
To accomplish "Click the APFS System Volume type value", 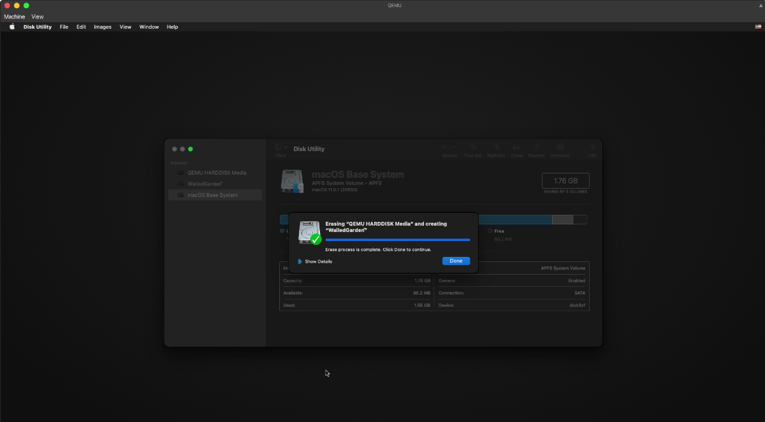I will [563, 268].
